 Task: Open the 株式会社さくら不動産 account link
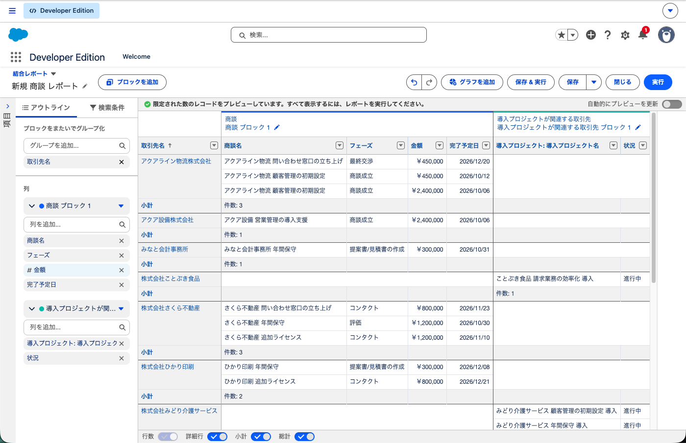click(171, 308)
